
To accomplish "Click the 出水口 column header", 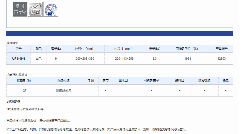I will (x=123, y=80).
